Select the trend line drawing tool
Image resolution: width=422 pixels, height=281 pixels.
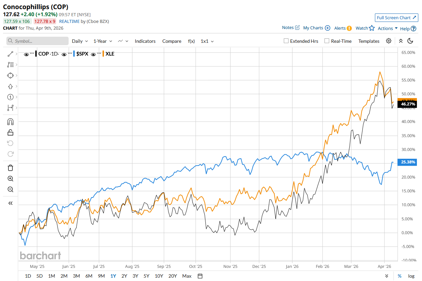[x=10, y=54]
